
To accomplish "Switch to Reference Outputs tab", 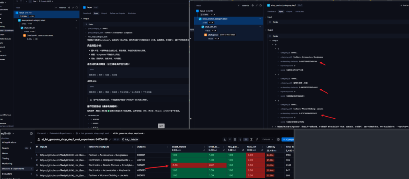I will coord(117,13).
